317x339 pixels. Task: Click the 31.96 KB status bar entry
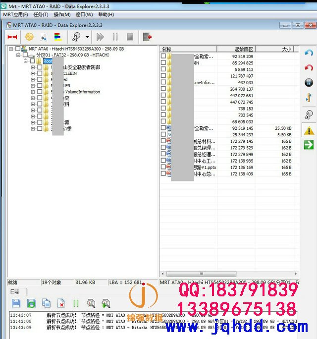click(91, 282)
